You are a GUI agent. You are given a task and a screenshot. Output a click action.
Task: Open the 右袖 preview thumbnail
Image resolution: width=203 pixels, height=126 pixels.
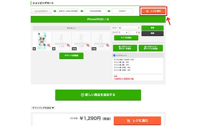(101, 41)
